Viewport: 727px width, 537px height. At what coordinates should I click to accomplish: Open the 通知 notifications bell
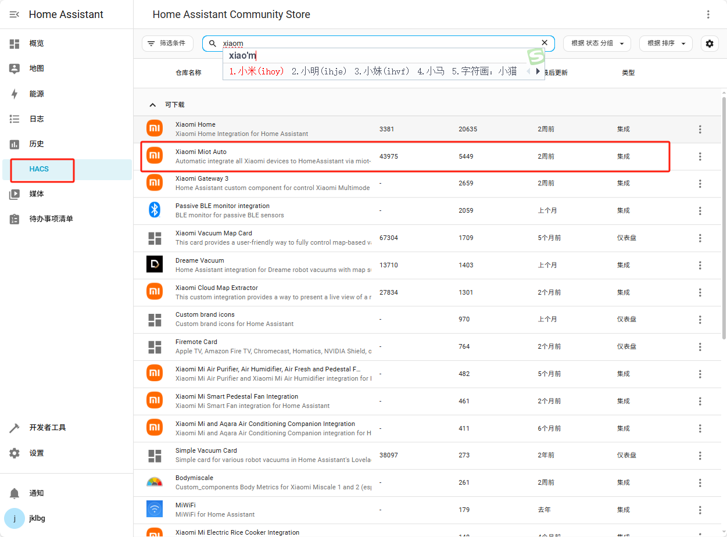tap(15, 493)
